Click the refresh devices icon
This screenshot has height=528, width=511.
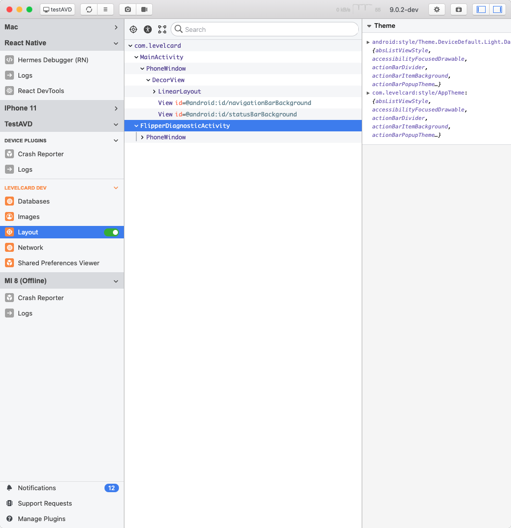tap(89, 9)
